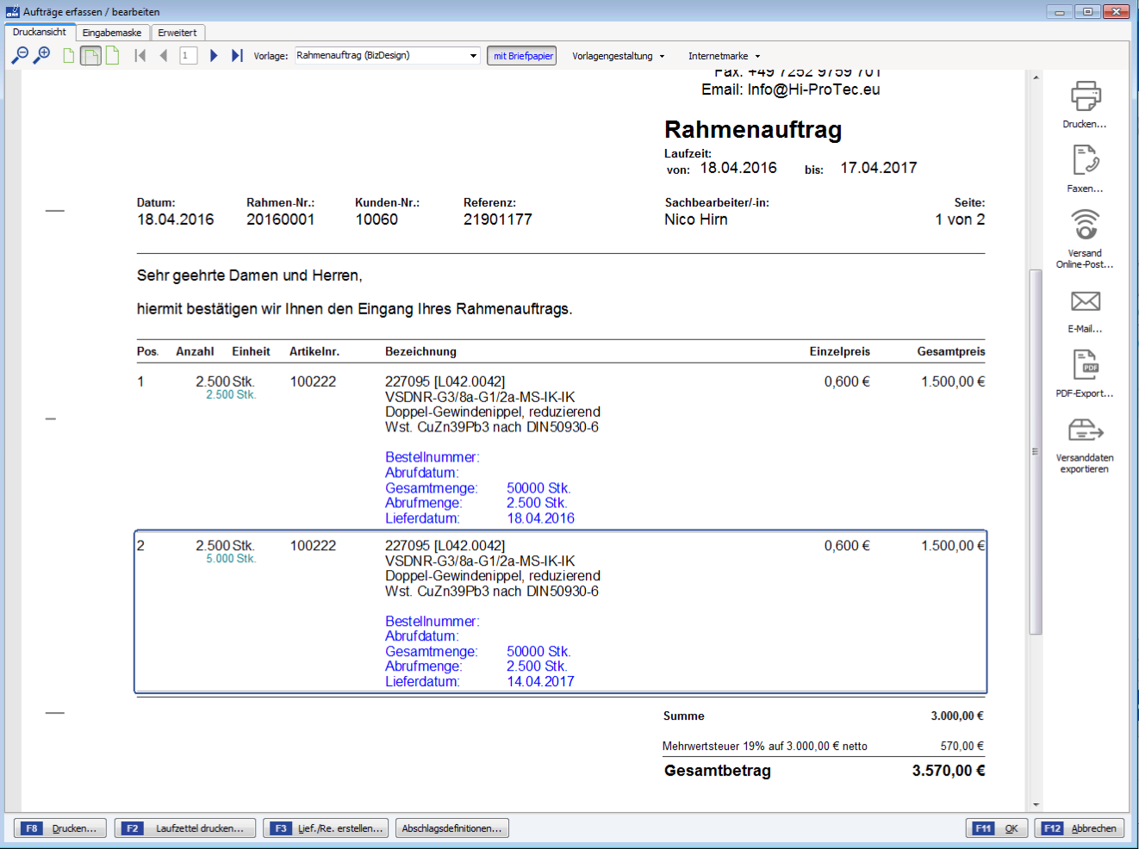The width and height of the screenshot is (1139, 849).
Task: Expand the Vorlagengestaltung menu
Action: coord(619,56)
